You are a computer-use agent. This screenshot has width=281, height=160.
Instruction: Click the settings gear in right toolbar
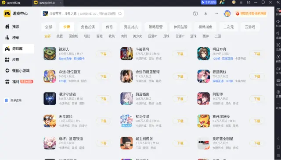point(278,92)
